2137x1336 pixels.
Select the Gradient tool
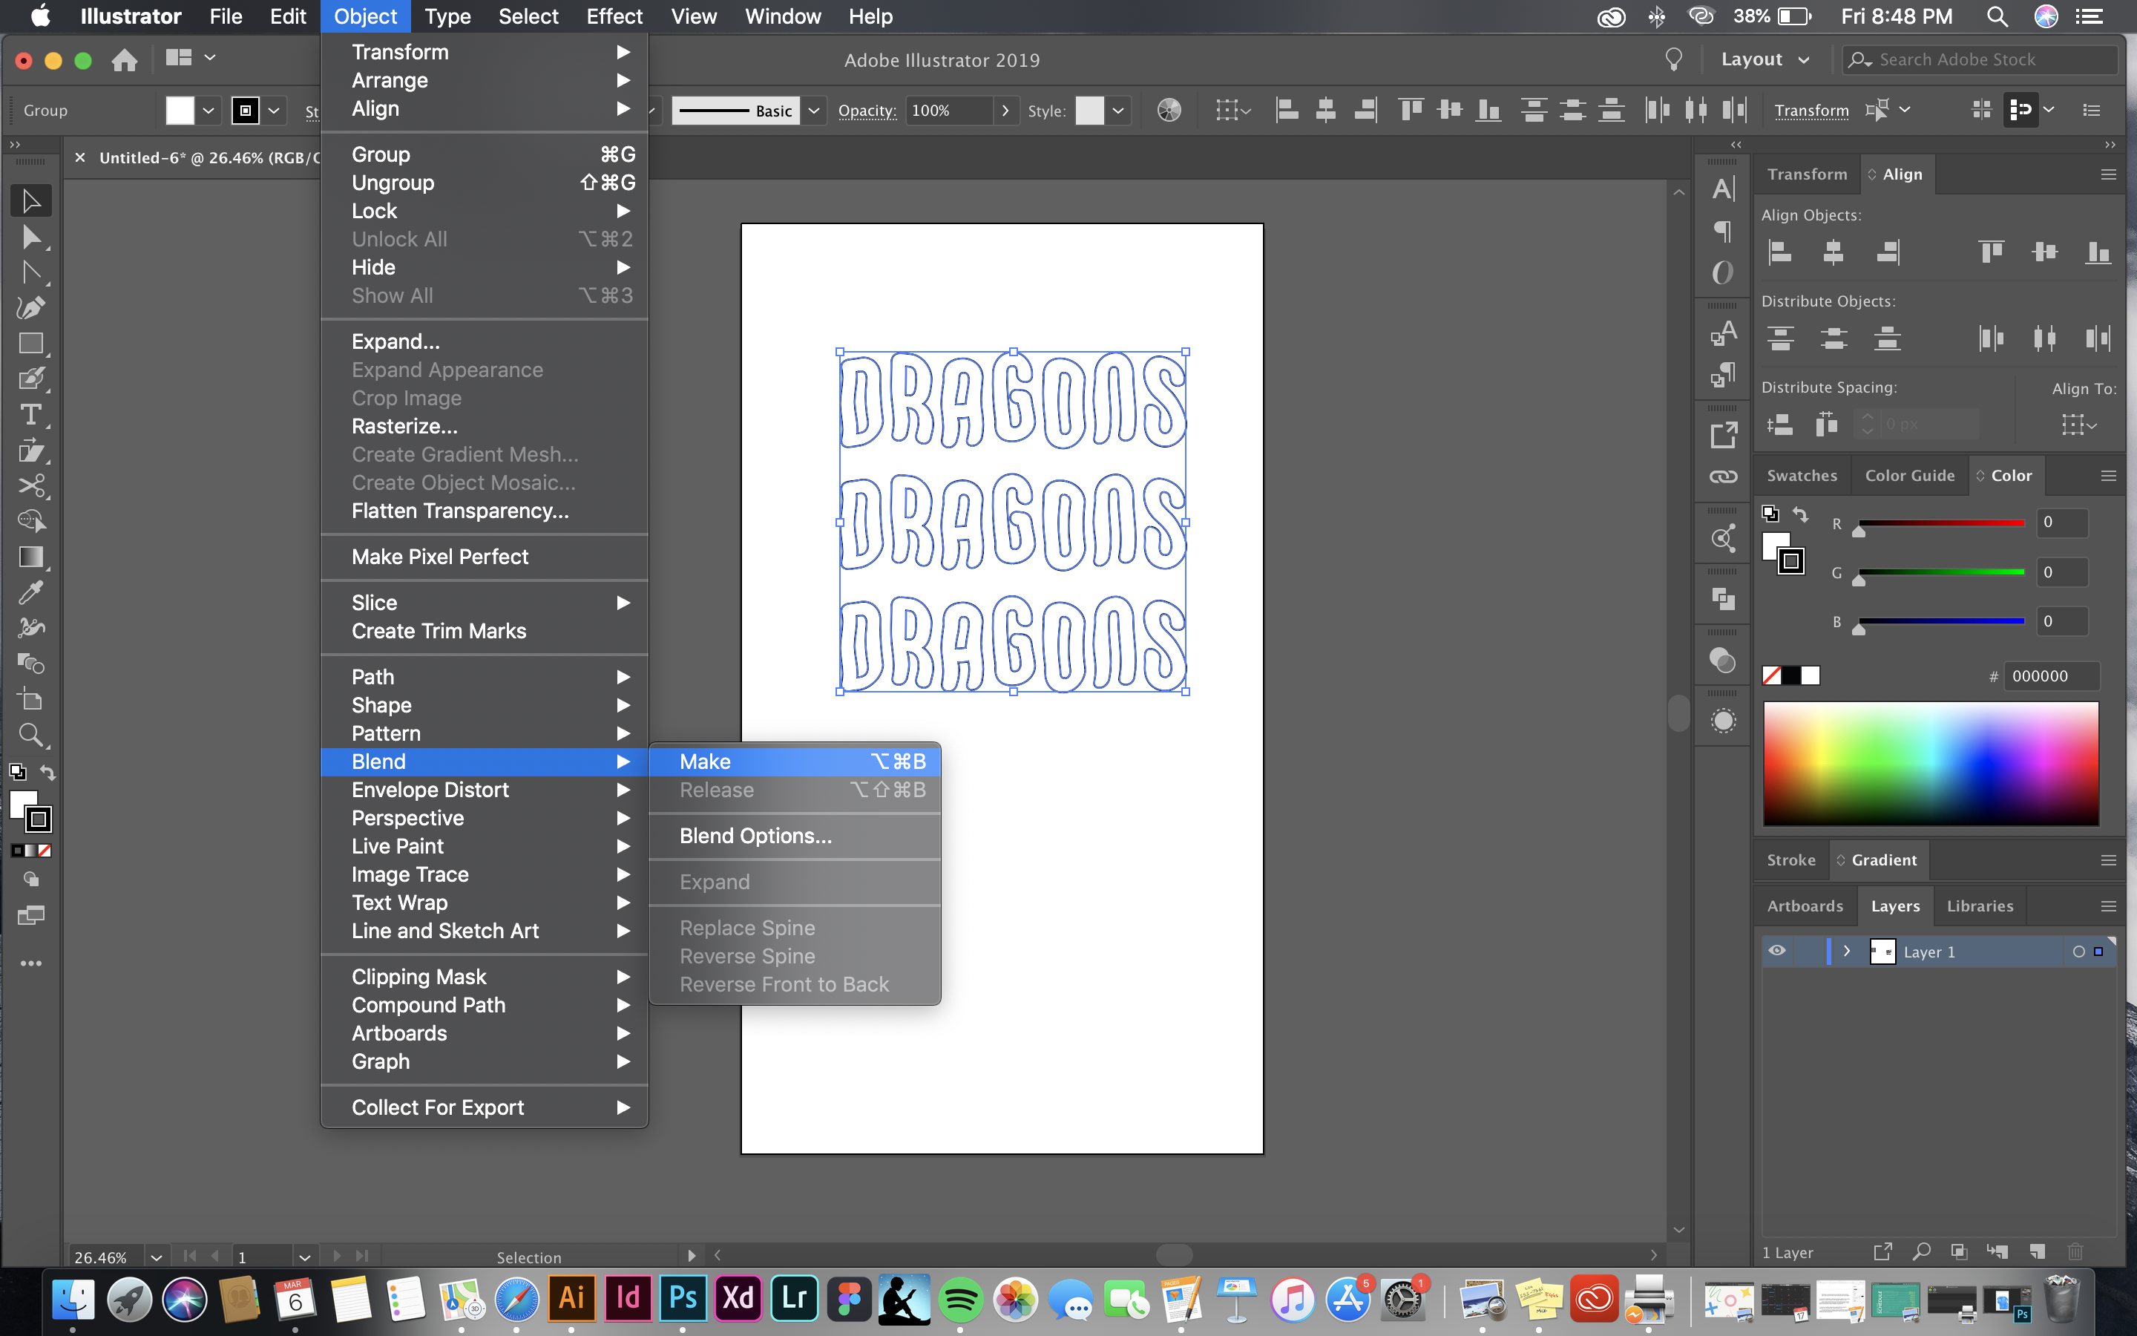point(31,557)
